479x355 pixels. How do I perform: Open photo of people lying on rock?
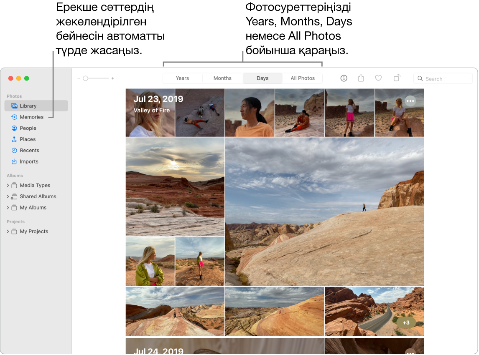coord(200,113)
